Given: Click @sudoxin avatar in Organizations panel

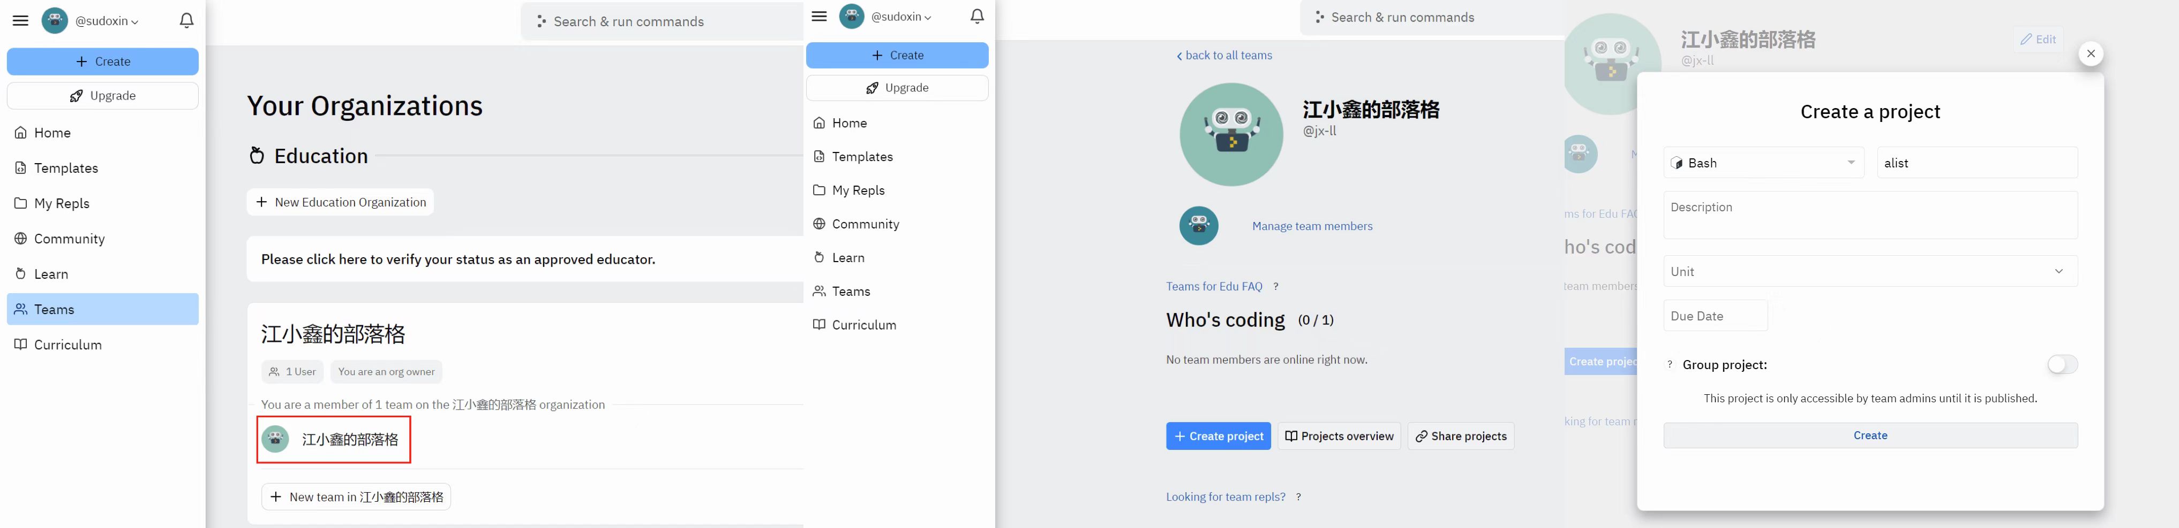Looking at the screenshot, I should click(x=55, y=20).
